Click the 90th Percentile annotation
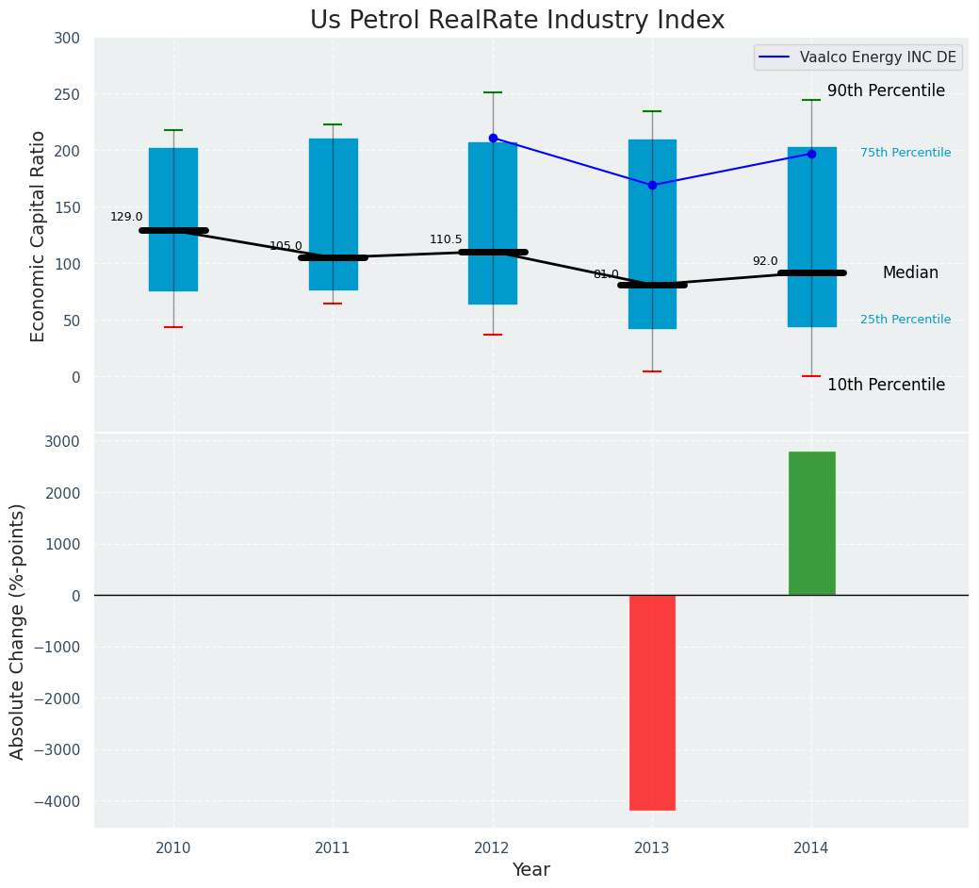The width and height of the screenshot is (979, 888). pos(886,91)
